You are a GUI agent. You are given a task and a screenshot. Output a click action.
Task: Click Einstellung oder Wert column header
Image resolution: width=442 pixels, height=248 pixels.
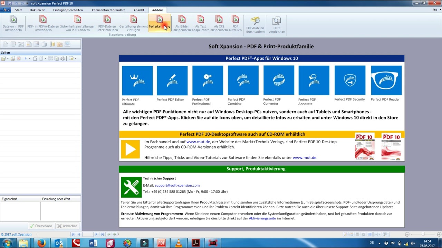61,199
